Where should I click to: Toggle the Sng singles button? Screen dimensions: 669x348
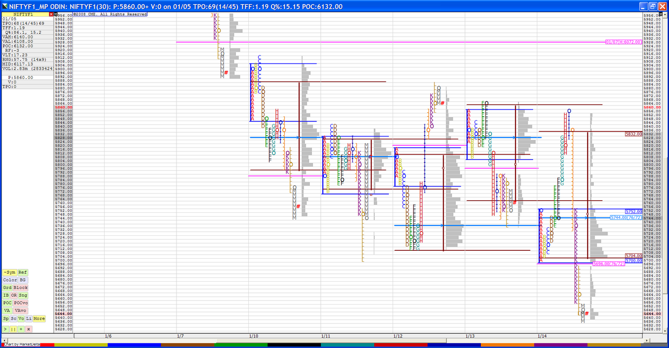(23, 295)
